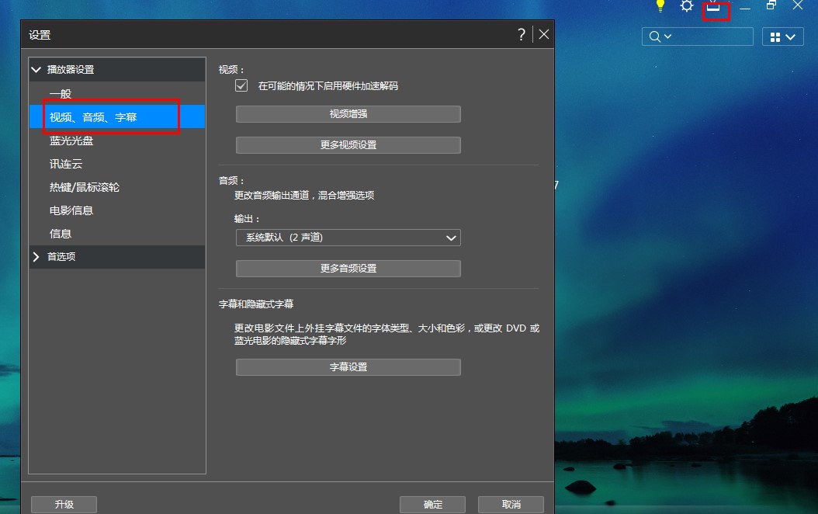Viewport: 818px width, 514px height.
Task: Open help via the question mark icon
Action: click(521, 34)
